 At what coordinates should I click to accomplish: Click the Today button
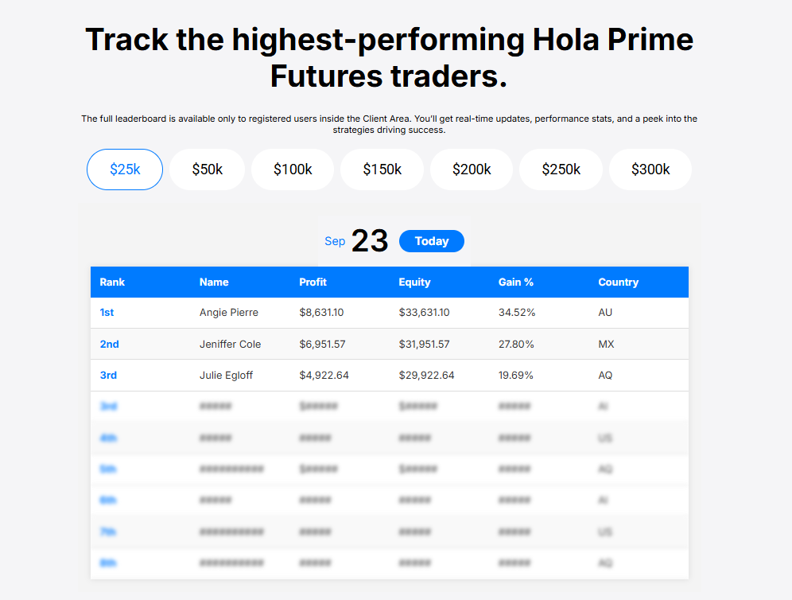click(432, 241)
